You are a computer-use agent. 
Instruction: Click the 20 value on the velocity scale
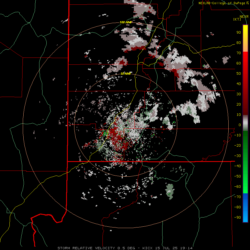click(x=239, y=104)
